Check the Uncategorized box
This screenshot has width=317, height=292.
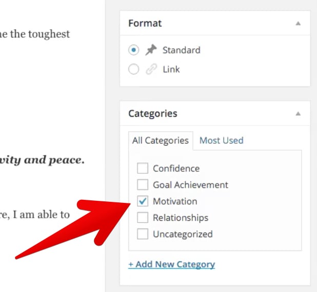click(x=142, y=234)
